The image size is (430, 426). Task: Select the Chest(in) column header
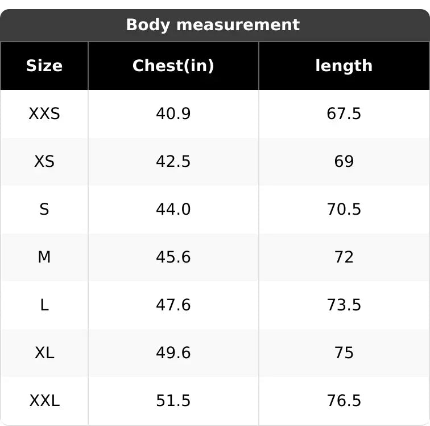point(173,66)
